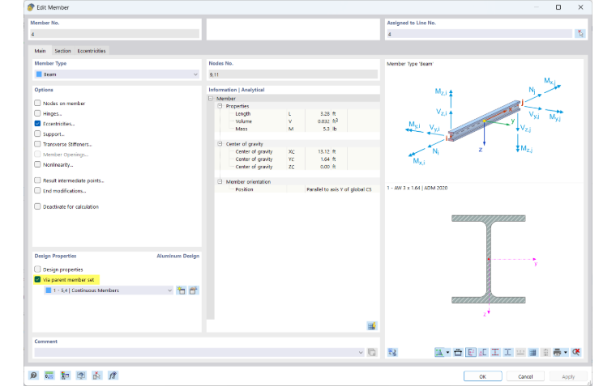Viewport: 616px width, 386px height.
Task: Click the table export icon under information panel
Action: pos(372,326)
